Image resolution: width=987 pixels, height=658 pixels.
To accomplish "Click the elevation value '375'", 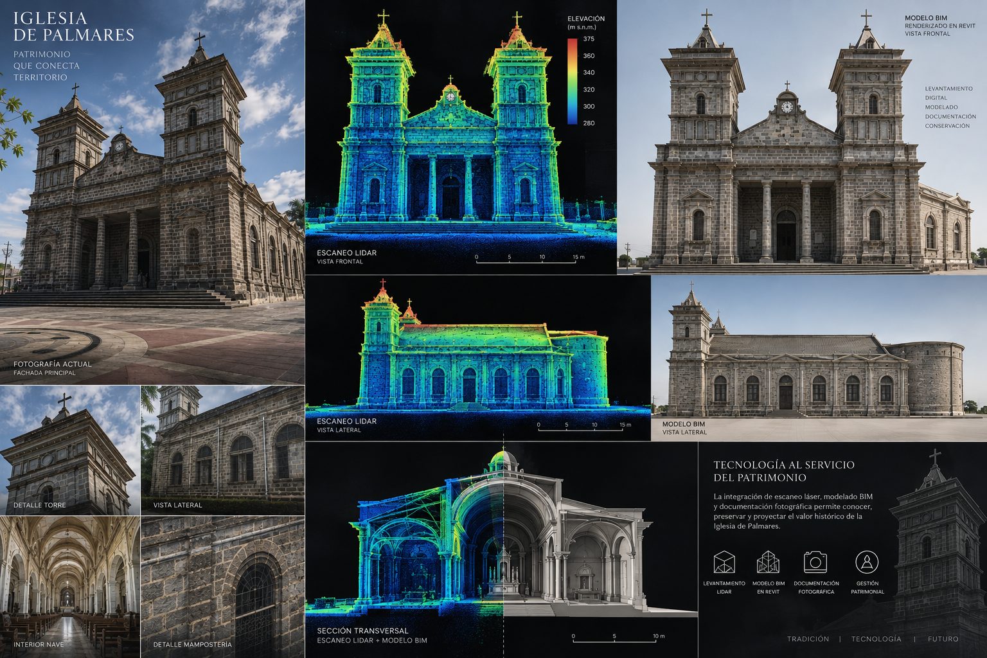I will pos(589,39).
